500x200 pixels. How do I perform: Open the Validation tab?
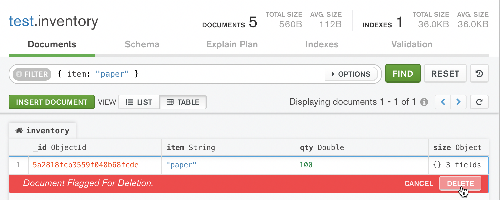click(412, 44)
